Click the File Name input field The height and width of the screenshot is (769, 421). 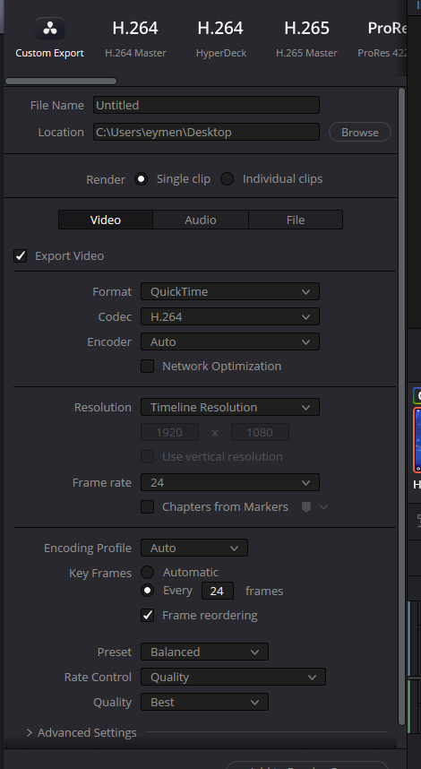[x=206, y=105]
